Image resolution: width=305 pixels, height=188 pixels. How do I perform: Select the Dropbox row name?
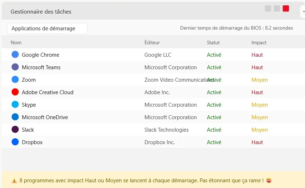(x=32, y=142)
